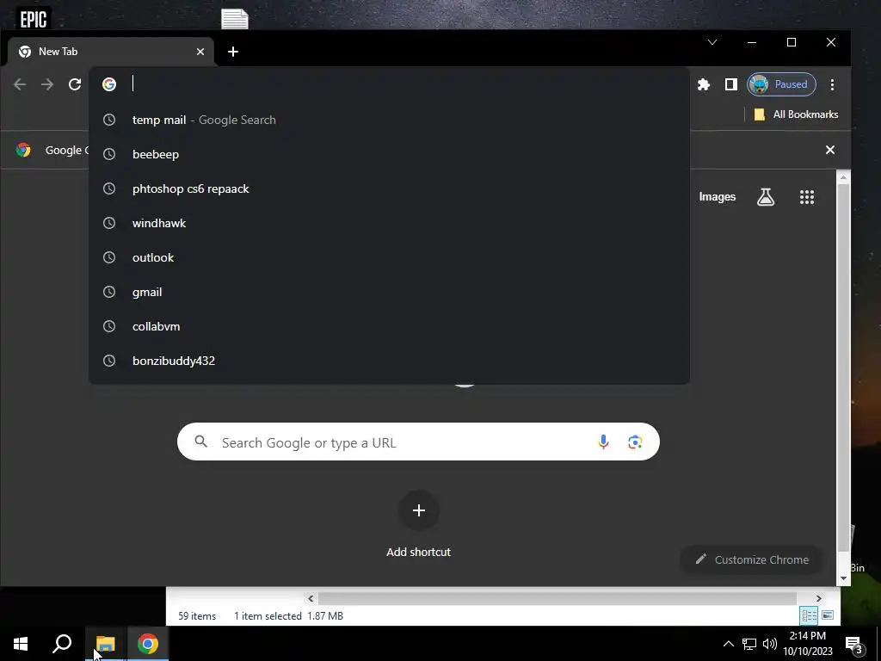
Task: Click the Chrome logo on the infobar
Action: (23, 150)
